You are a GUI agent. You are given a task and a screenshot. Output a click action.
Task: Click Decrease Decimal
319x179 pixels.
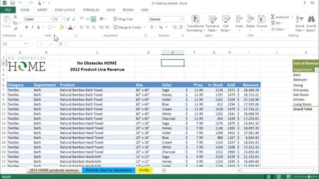click(x=180, y=27)
